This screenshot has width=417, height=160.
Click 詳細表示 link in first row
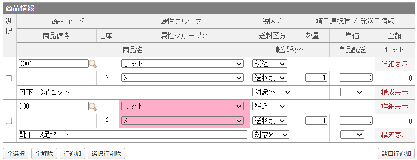(394, 64)
